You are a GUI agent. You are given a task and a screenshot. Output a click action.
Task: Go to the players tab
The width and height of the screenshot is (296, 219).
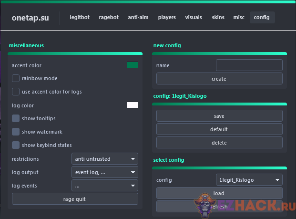167,17
